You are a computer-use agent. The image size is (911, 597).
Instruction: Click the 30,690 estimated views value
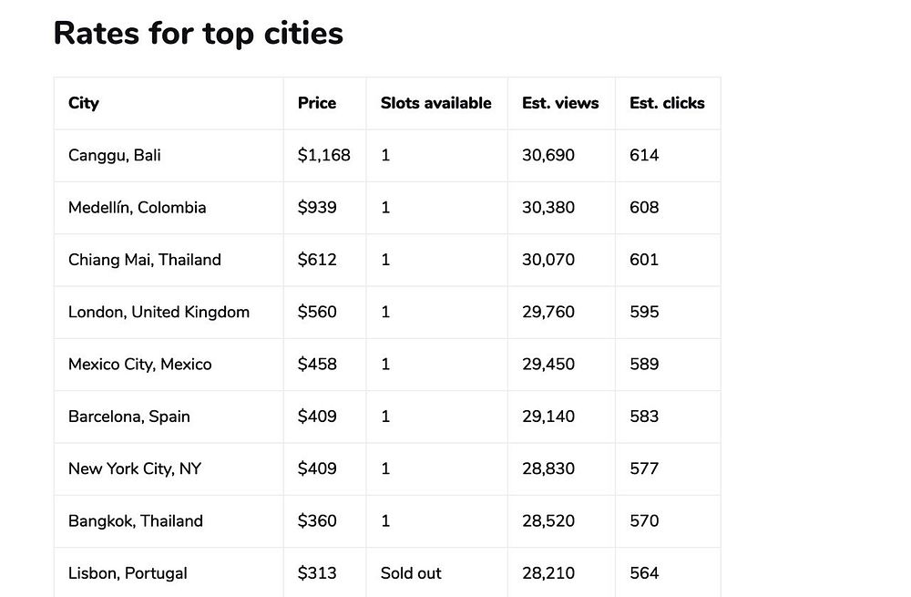click(x=548, y=155)
